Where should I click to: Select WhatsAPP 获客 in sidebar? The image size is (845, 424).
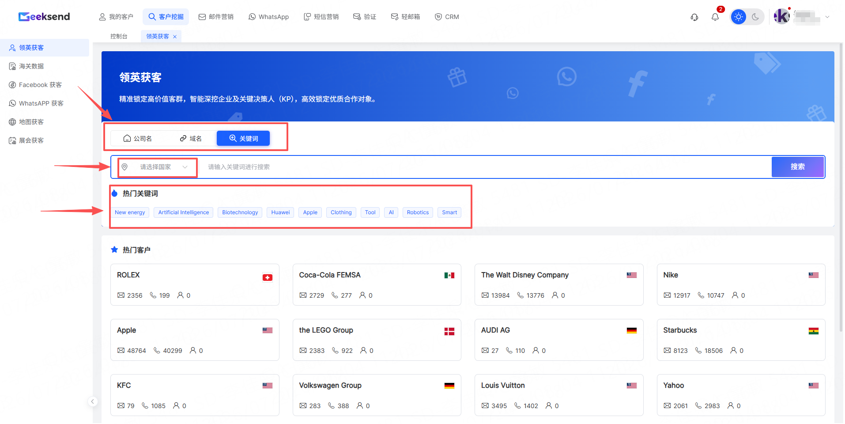tap(45, 103)
